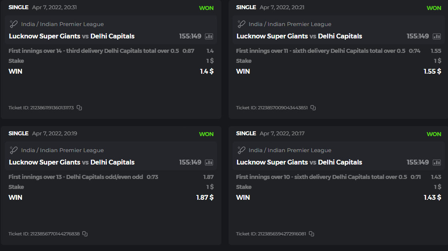Click the WON status on the 20:21 bet

(434, 8)
